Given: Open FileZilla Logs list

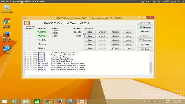Looking at the screenshot, I should pyautogui.click(x=128, y=40).
